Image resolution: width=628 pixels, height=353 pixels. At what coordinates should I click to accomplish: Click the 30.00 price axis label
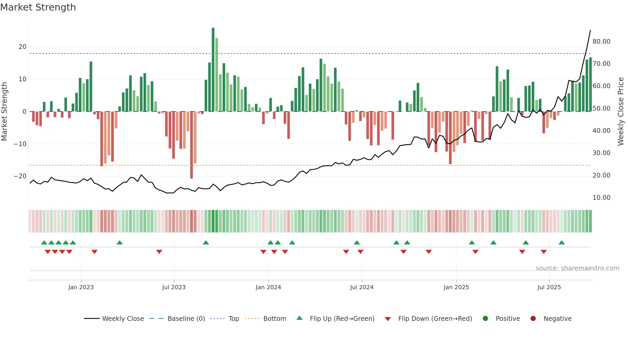coord(601,153)
